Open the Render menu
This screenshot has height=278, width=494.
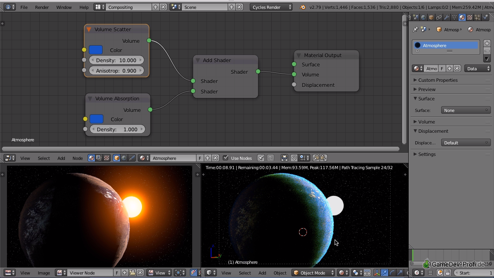(42, 7)
